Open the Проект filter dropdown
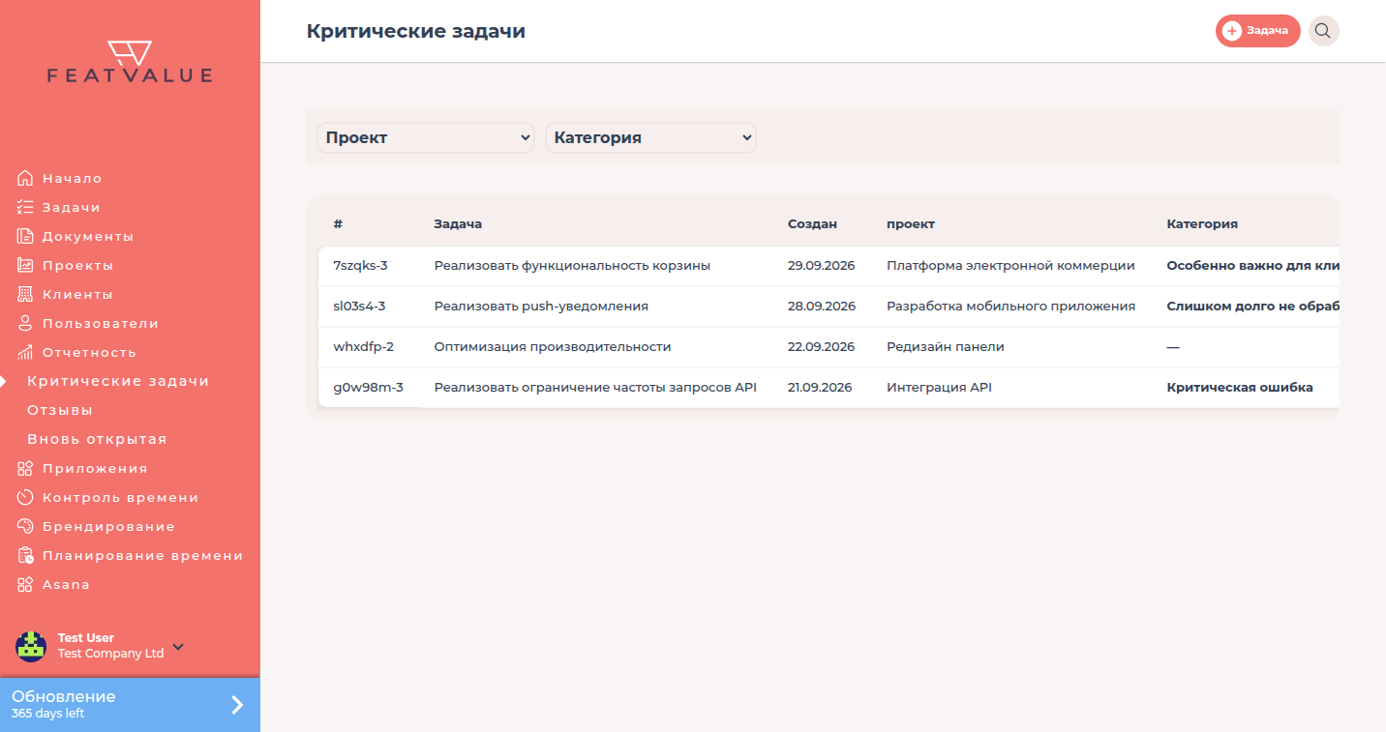The image size is (1386, 732). tap(426, 137)
